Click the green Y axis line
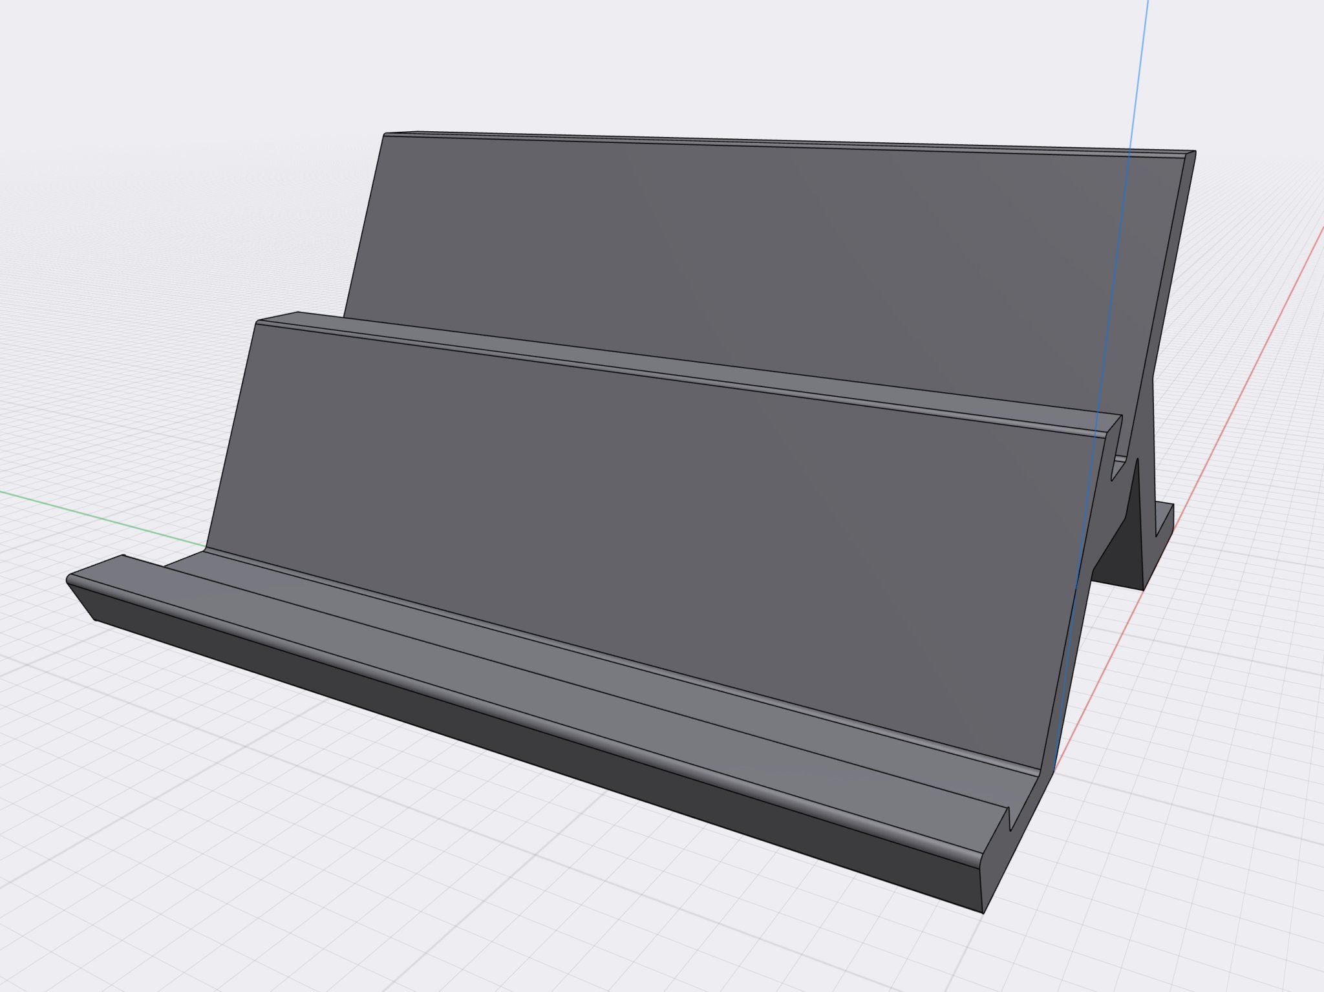The width and height of the screenshot is (1324, 992). pyautogui.click(x=97, y=516)
